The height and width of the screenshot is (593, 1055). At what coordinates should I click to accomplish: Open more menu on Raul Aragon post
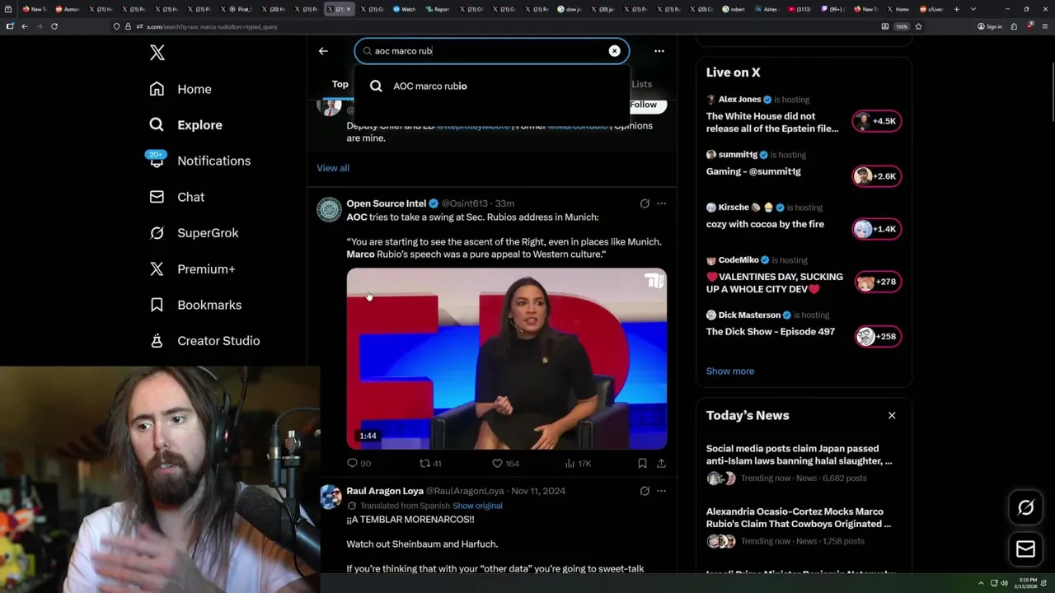point(661,491)
